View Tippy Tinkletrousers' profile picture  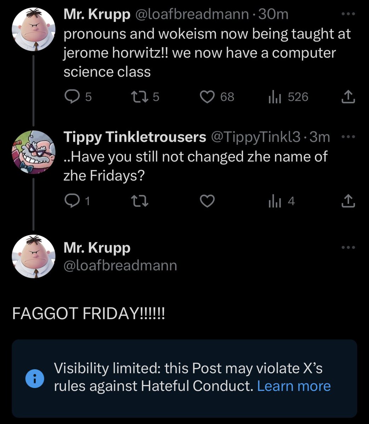tap(34, 152)
